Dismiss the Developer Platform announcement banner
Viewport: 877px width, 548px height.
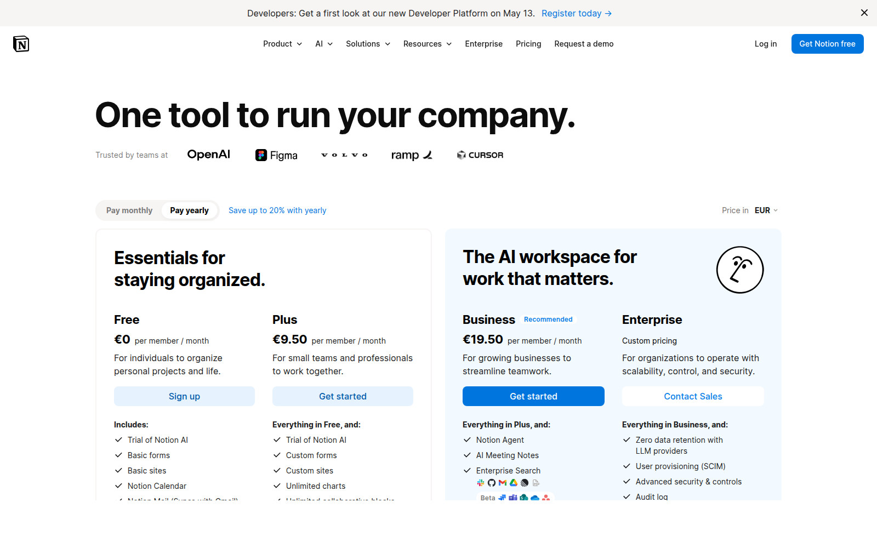coord(864,13)
